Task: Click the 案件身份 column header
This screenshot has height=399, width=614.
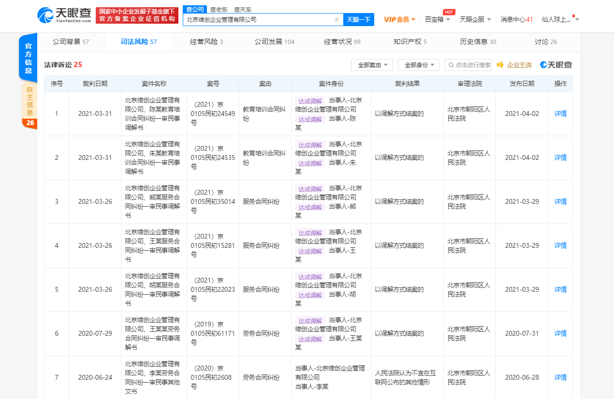Action: click(x=331, y=84)
